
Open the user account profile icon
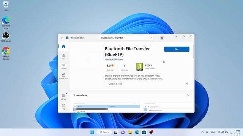[162, 38]
